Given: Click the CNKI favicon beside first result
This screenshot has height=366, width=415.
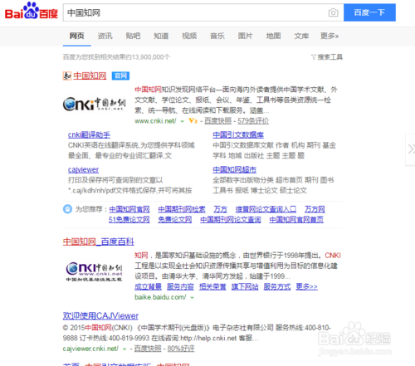Looking at the screenshot, I should pyautogui.click(x=67, y=76).
